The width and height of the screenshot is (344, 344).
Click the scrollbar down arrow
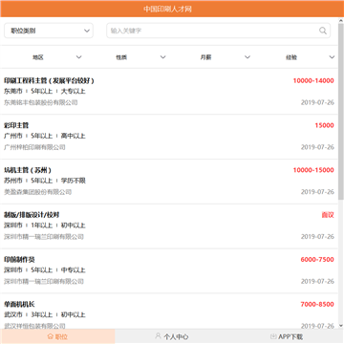coord(341,326)
